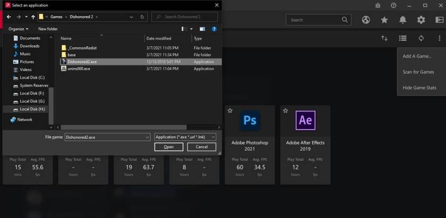Click the Cancel button

pyautogui.click(x=202, y=147)
